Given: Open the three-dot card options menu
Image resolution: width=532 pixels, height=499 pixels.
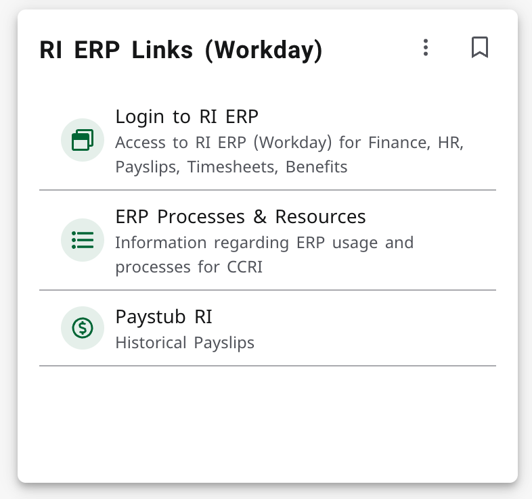Looking at the screenshot, I should click(425, 47).
